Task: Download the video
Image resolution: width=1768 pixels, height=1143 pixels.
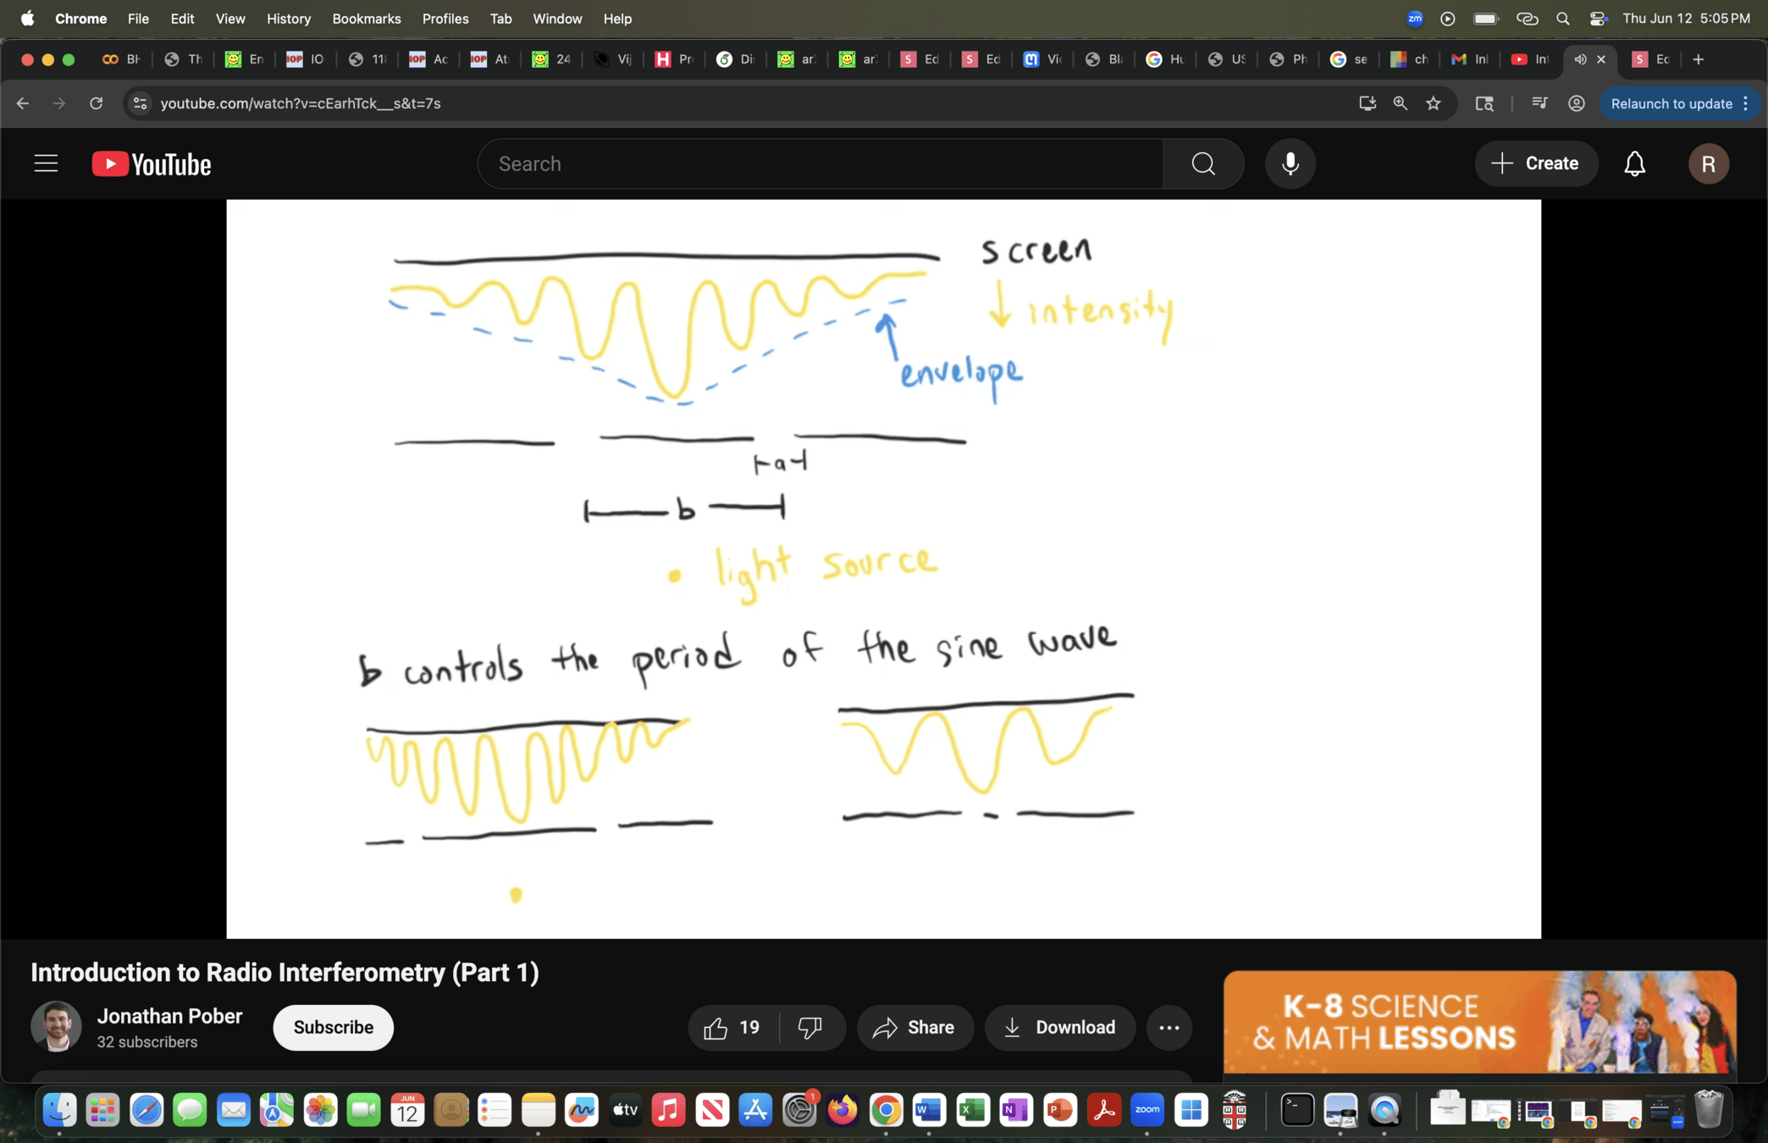Action: tap(1059, 1027)
